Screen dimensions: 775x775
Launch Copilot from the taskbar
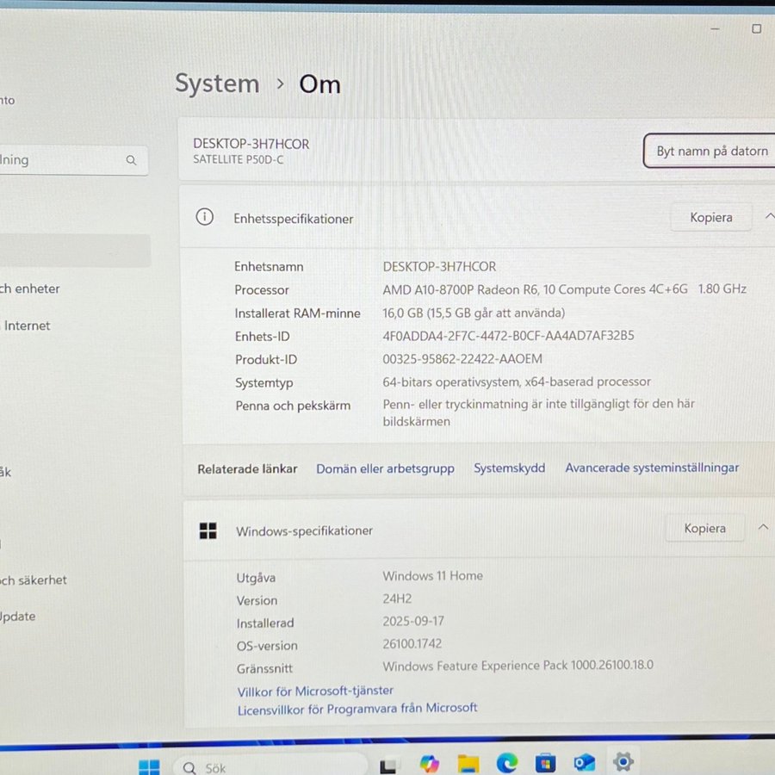[x=429, y=764]
